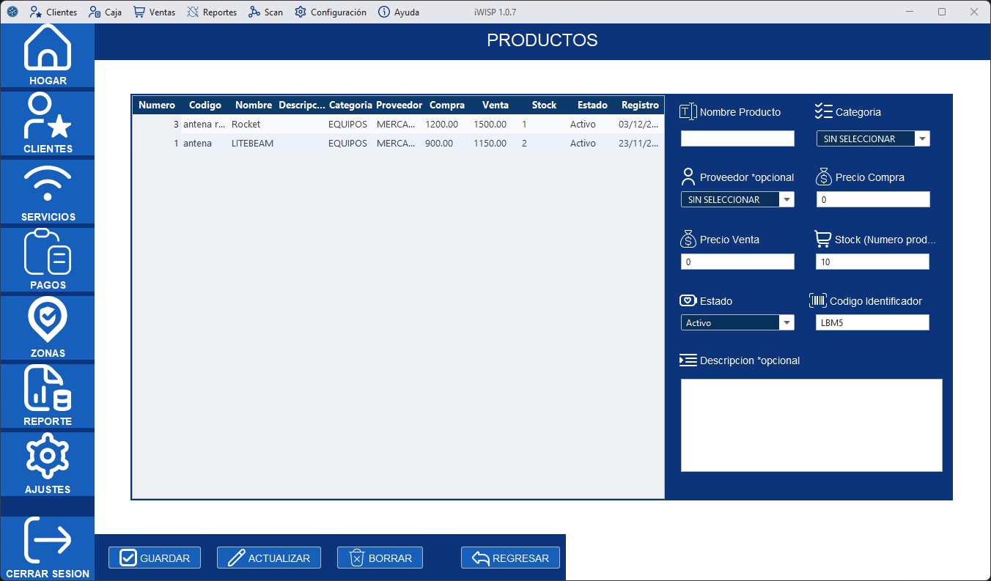Open the Hogar home section

[47, 51]
